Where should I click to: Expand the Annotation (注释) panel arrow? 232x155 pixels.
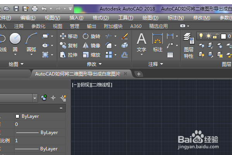click(162, 64)
